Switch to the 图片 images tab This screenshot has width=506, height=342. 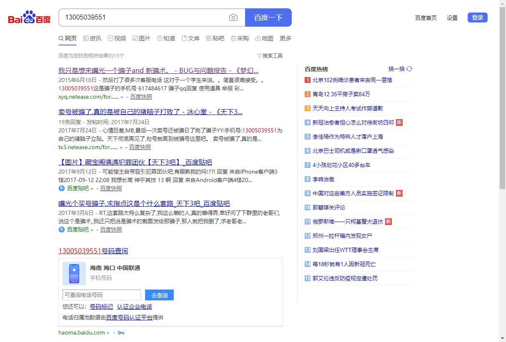(x=141, y=38)
